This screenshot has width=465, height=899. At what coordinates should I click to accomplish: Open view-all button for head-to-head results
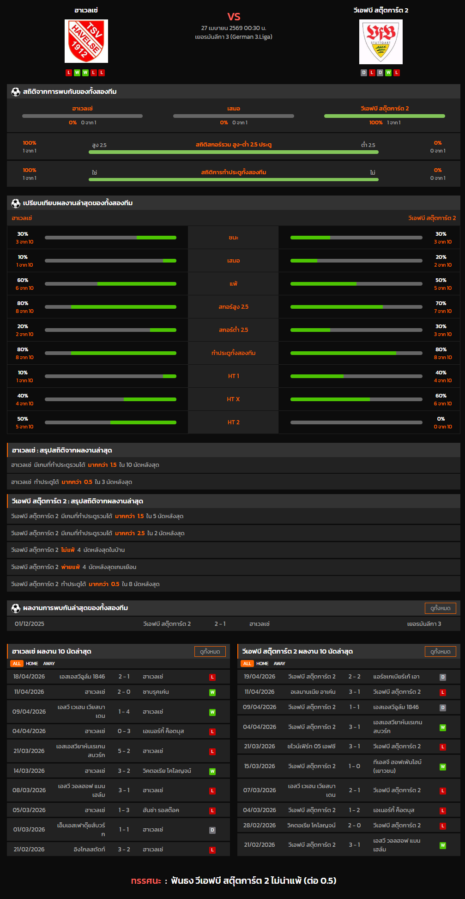pyautogui.click(x=440, y=608)
